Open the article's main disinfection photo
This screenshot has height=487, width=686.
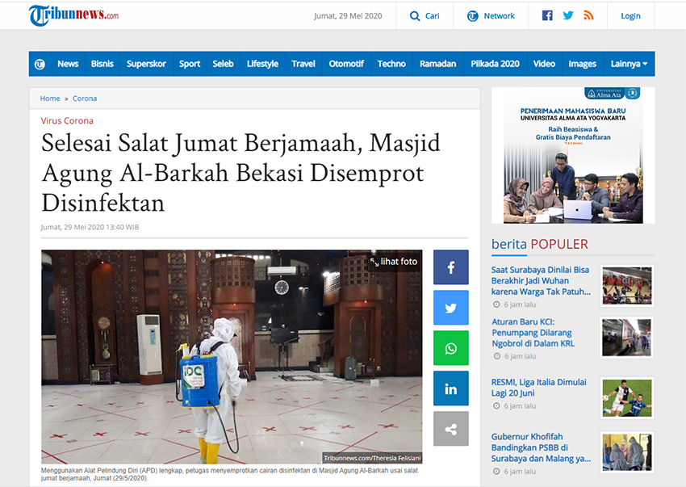[x=232, y=357]
